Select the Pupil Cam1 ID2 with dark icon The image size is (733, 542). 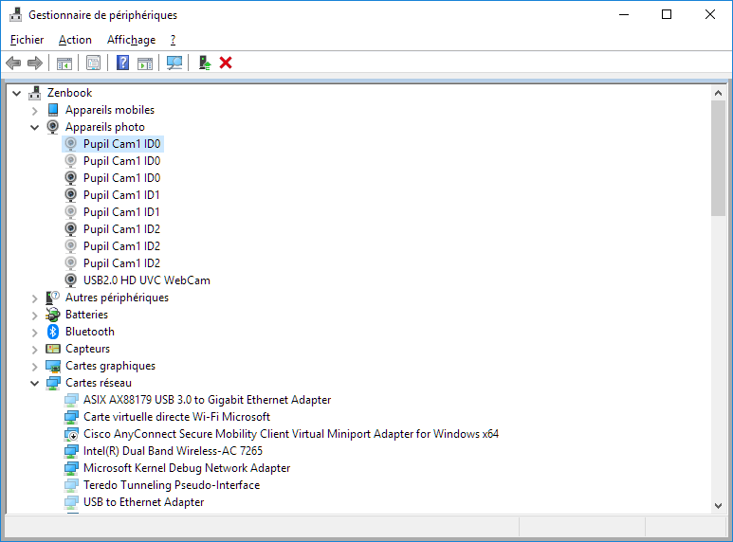point(121,229)
